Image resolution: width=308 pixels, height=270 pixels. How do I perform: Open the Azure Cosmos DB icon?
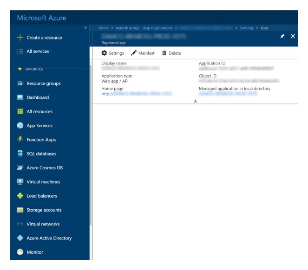coord(20,167)
